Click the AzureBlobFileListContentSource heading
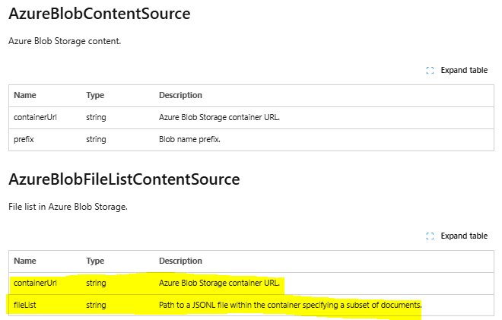The image size is (502, 320). [124, 179]
